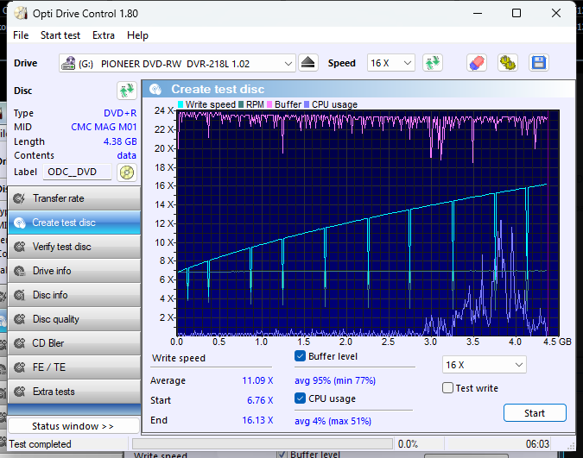Click the Status window >> button

pos(73,426)
